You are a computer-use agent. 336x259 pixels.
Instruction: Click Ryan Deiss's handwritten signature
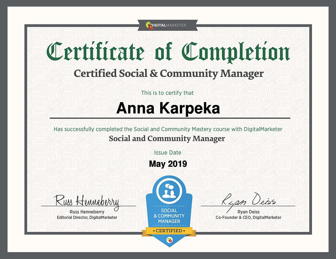(249, 200)
